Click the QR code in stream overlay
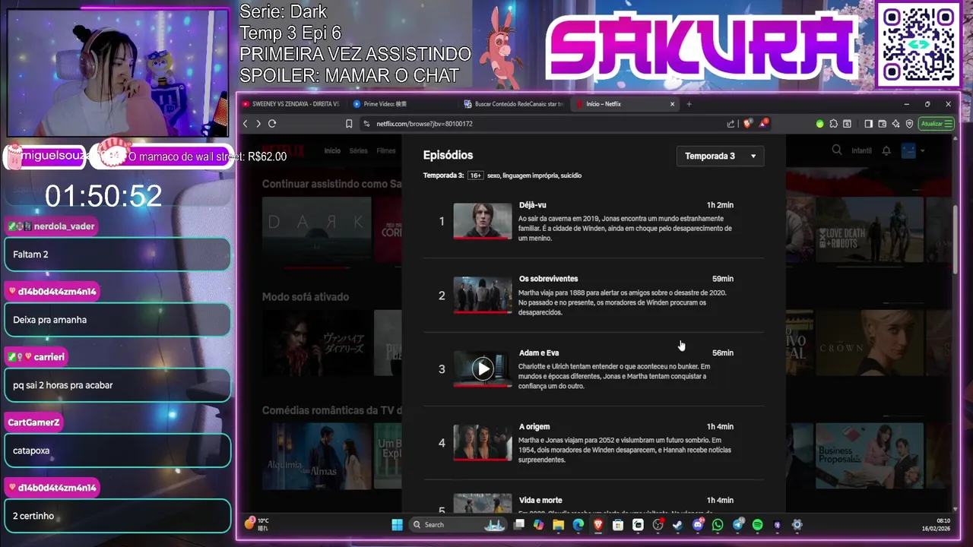Image resolution: width=973 pixels, height=547 pixels. click(x=918, y=44)
